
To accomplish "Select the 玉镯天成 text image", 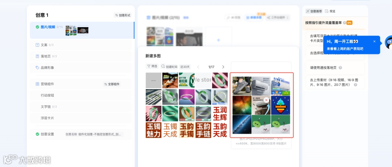I will (x=170, y=130).
